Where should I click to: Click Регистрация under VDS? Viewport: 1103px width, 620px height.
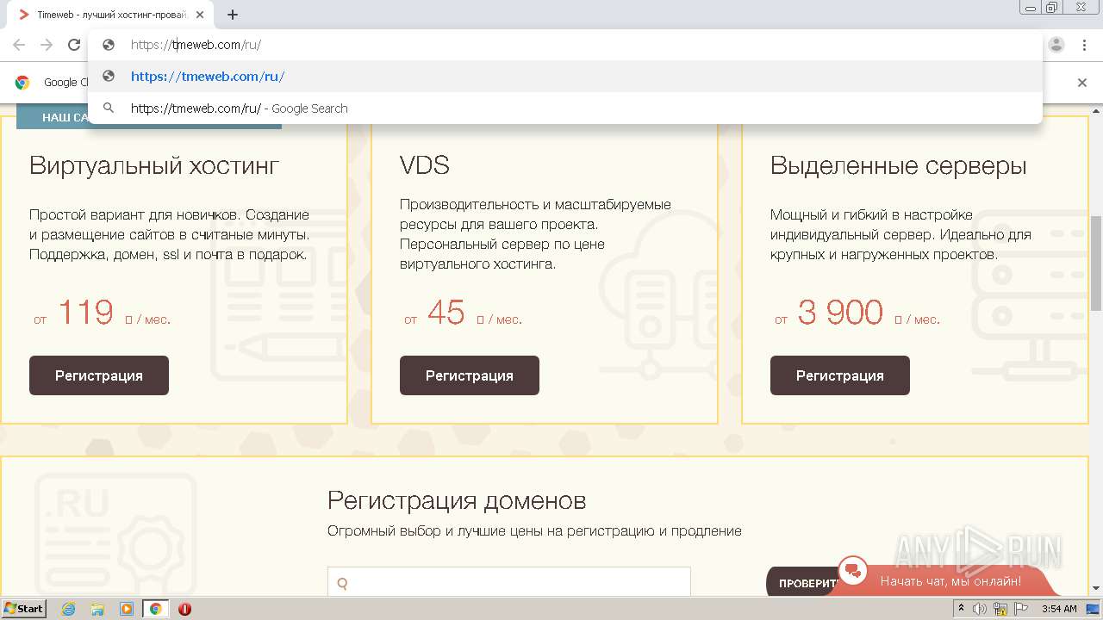click(470, 375)
